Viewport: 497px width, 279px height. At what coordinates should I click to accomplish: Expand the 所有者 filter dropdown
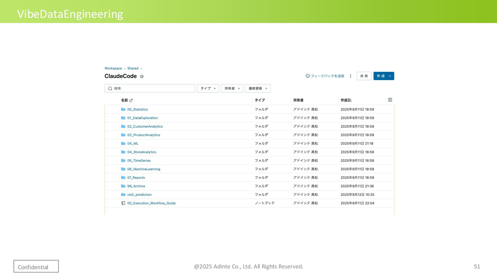(232, 88)
